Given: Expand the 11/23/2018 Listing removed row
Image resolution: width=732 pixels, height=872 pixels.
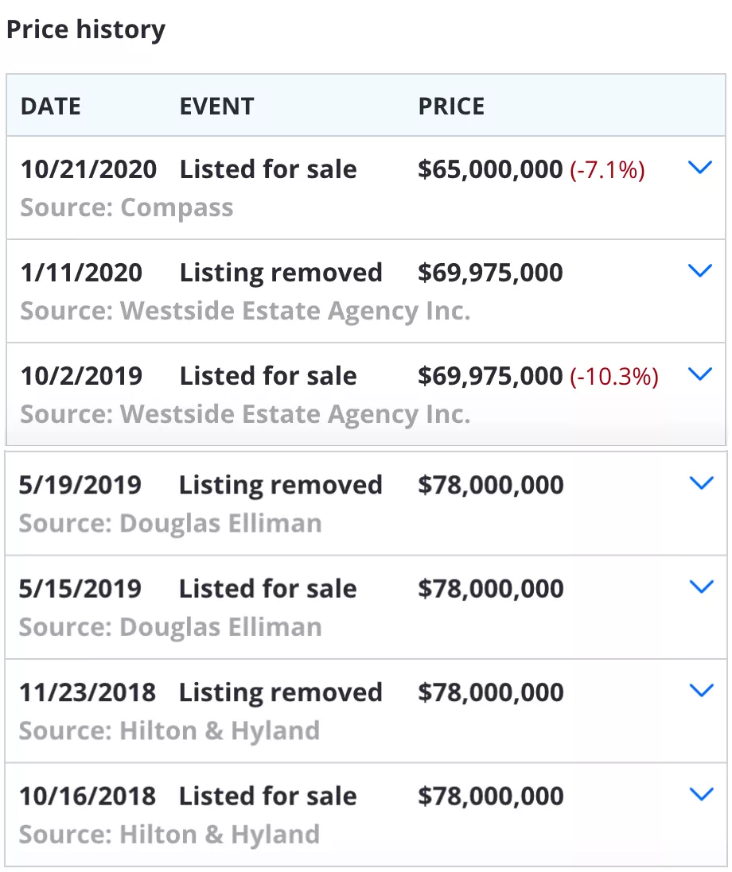Looking at the screenshot, I should click(701, 691).
